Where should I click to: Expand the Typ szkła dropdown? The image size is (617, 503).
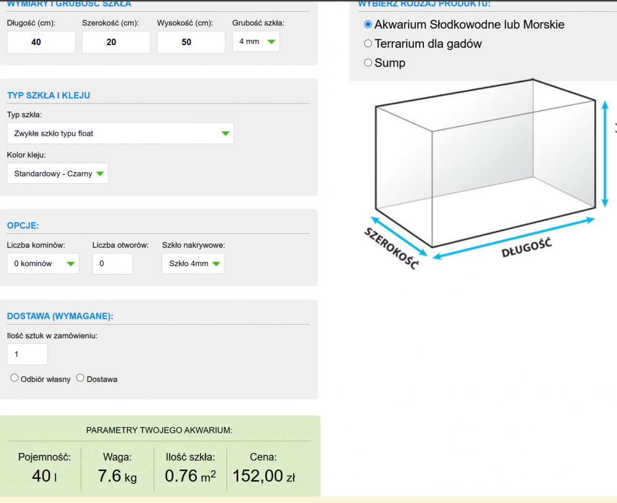(x=120, y=133)
